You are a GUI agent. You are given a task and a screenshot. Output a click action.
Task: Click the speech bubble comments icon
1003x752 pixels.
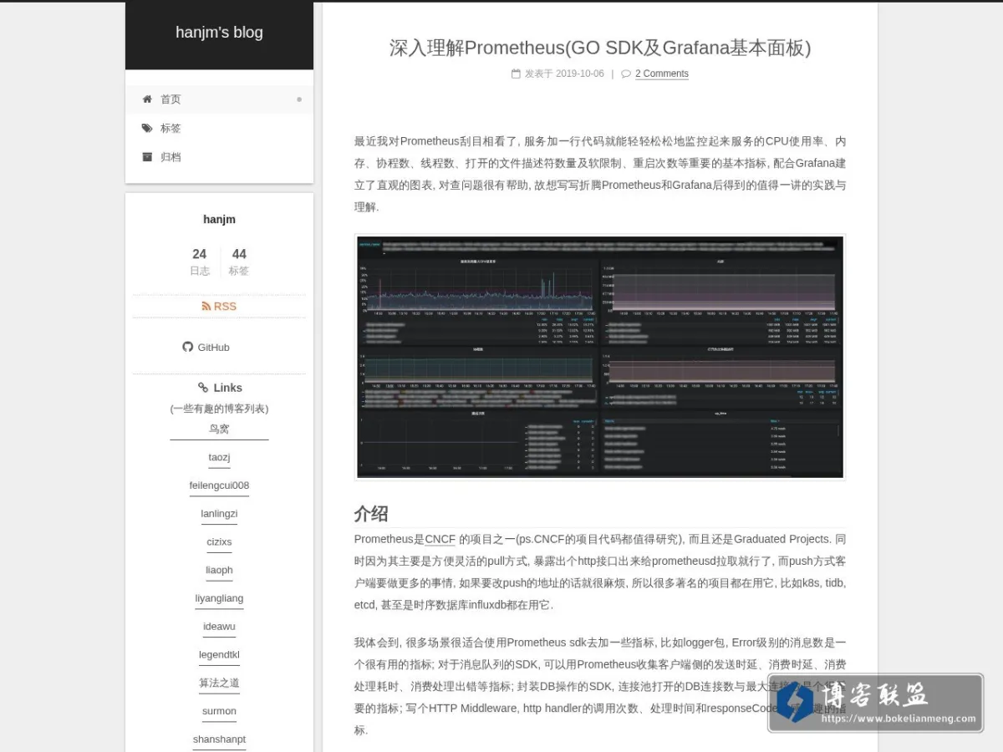tap(626, 74)
